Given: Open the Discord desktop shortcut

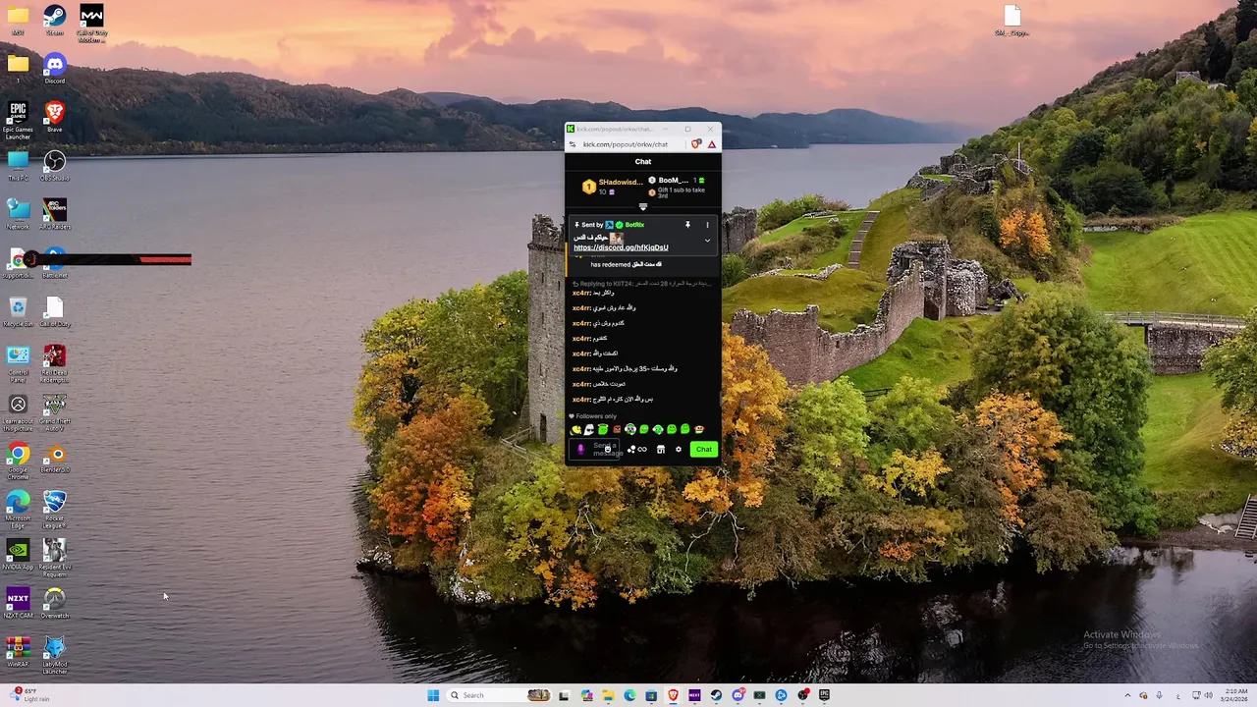Looking at the screenshot, I should click(55, 68).
